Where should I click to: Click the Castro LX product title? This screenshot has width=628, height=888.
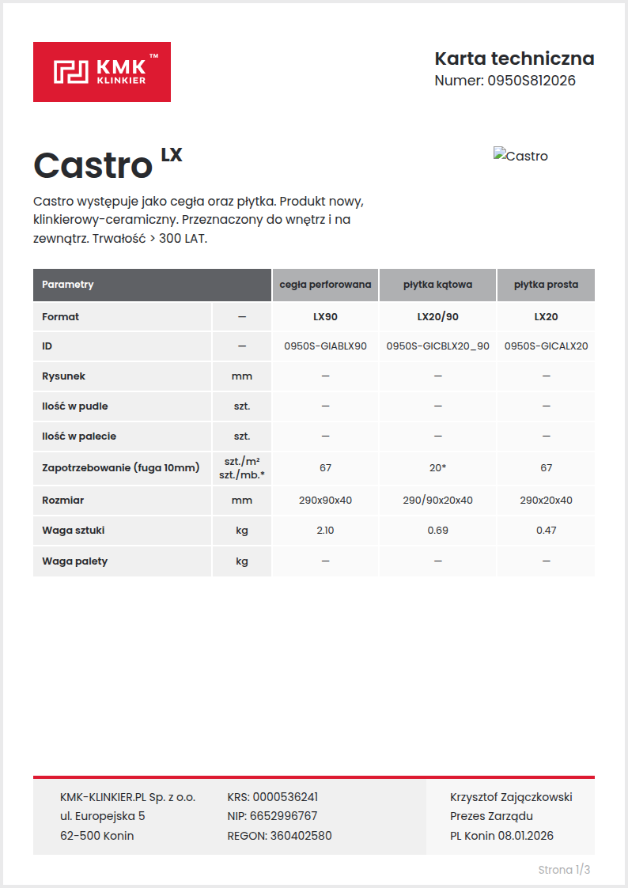pyautogui.click(x=108, y=164)
